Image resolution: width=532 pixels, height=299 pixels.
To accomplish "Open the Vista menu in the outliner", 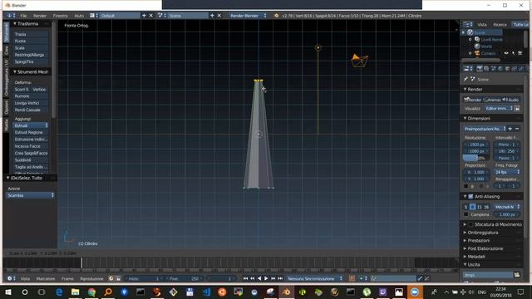I will pos(482,24).
